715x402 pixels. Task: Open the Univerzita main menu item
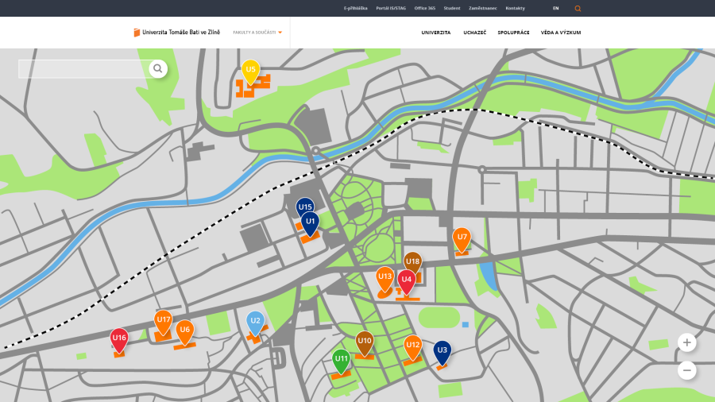point(436,33)
